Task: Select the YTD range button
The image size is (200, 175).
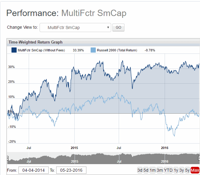Action: 168,170
